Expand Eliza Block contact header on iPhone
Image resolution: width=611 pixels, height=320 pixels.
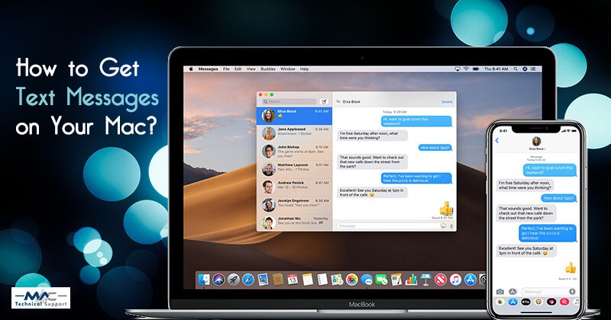point(537,143)
